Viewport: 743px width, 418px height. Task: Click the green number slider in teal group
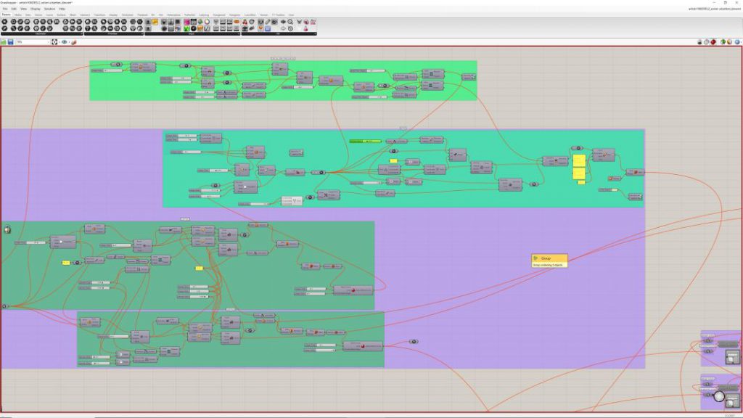click(x=366, y=141)
